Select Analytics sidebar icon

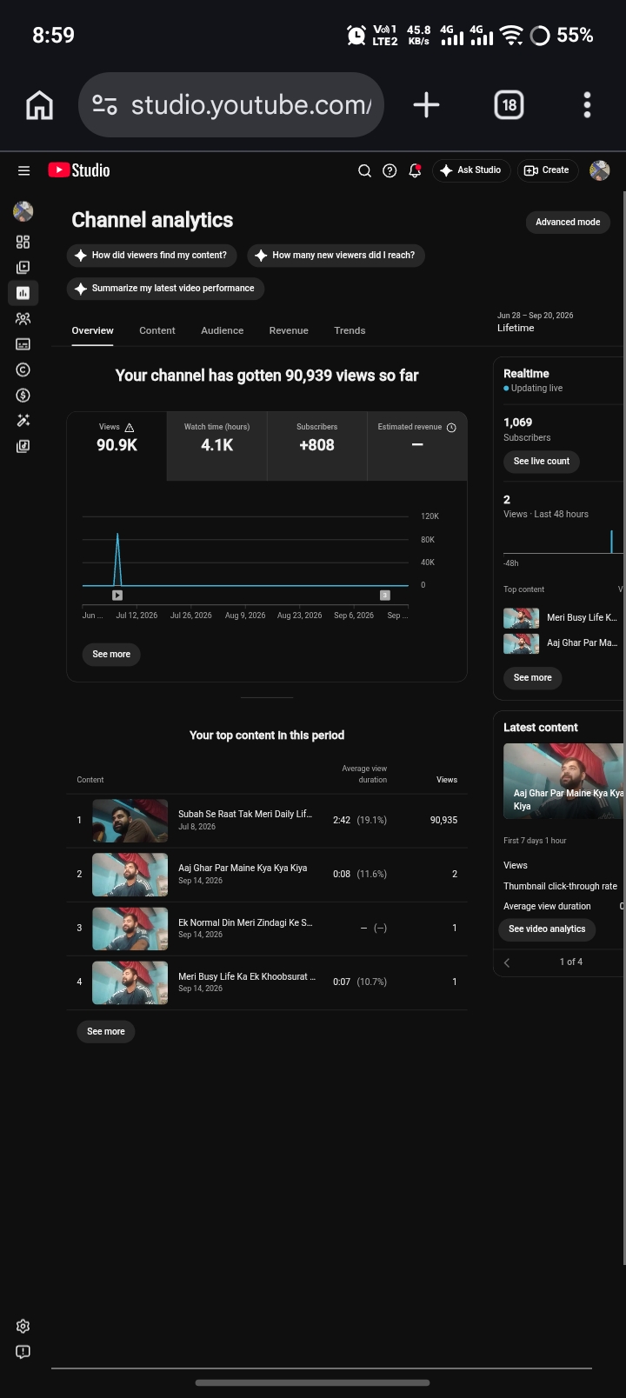[x=23, y=293]
